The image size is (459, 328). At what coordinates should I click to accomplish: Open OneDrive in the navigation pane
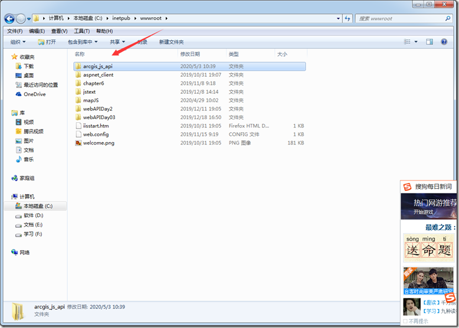click(31, 94)
